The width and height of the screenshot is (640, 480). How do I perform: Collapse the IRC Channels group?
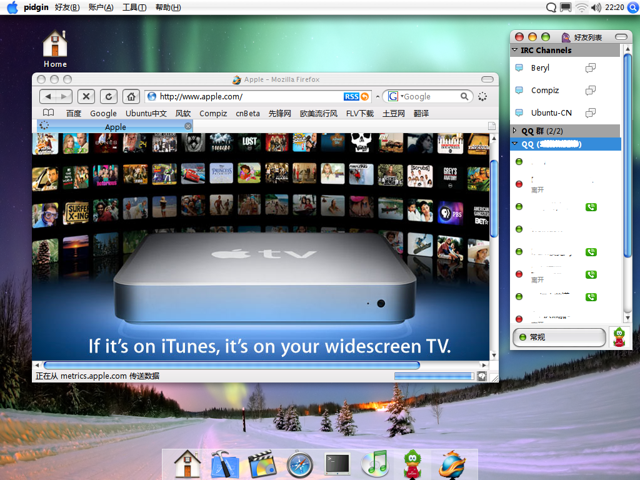click(515, 50)
